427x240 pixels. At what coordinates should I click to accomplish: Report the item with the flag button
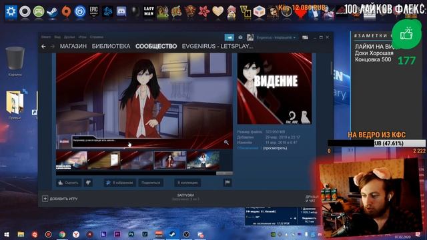[228, 183]
